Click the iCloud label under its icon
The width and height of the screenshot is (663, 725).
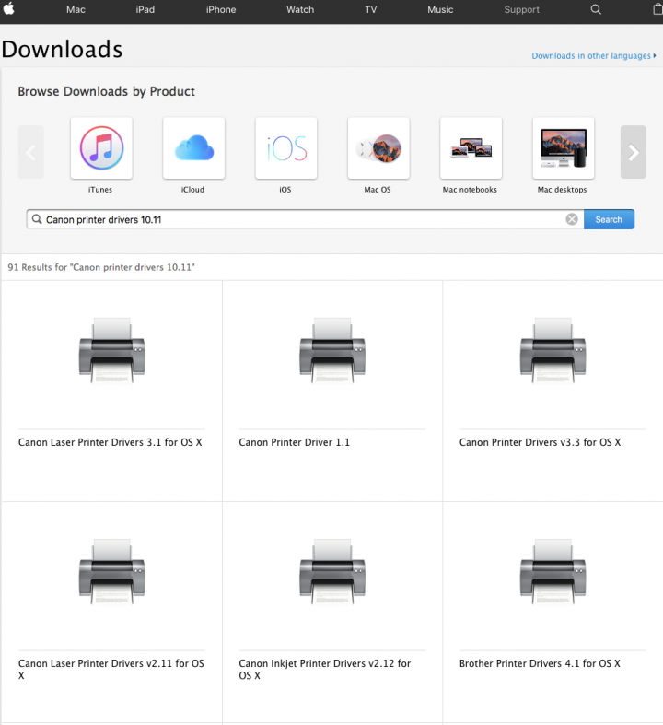(x=192, y=190)
